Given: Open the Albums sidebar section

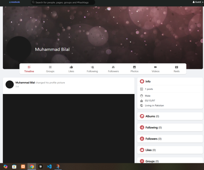Looking at the screenshot, I should click(x=150, y=116).
